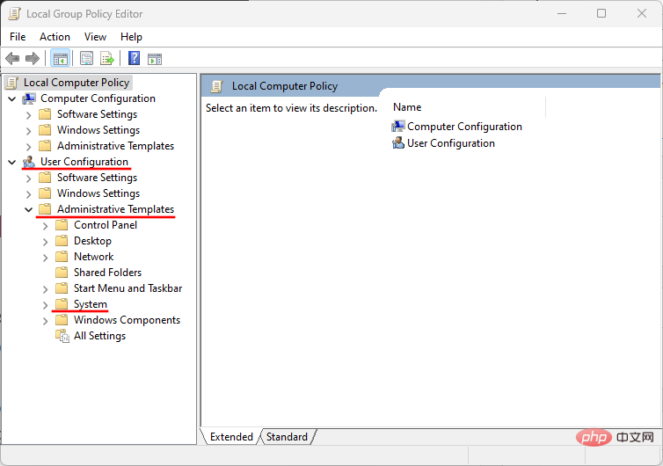Expand Software Settings under User Configuration
The height and width of the screenshot is (466, 663).
coord(28,178)
